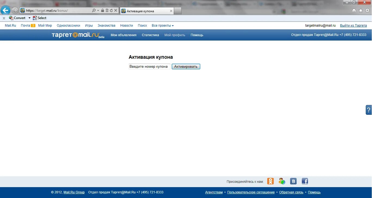Click the 'Присоединяйтесь к нам:' label
This screenshot has width=372, height=198.
(x=245, y=181)
